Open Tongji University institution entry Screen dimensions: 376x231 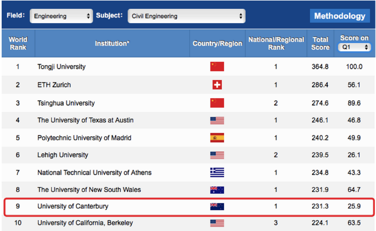coord(61,67)
